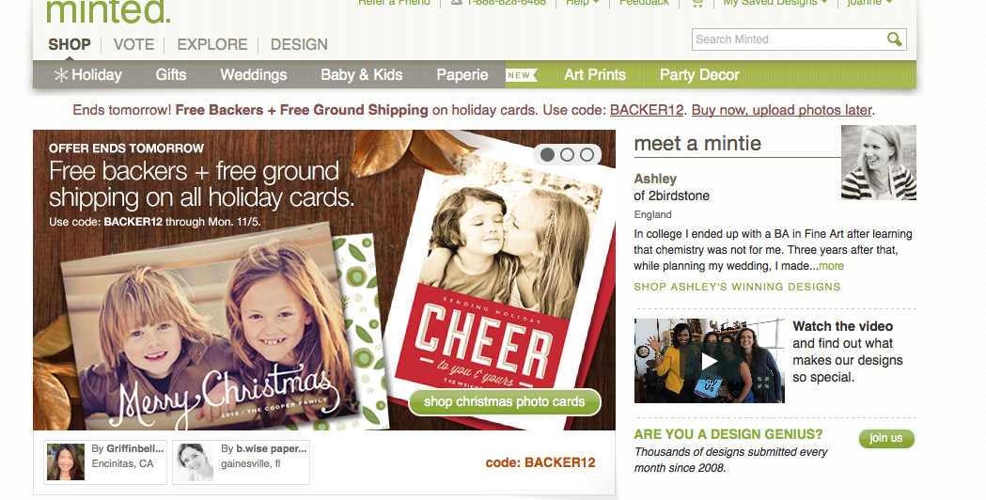This screenshot has height=500, width=986.
Task: Open Griffinbell designer avatar
Action: pyautogui.click(x=66, y=462)
